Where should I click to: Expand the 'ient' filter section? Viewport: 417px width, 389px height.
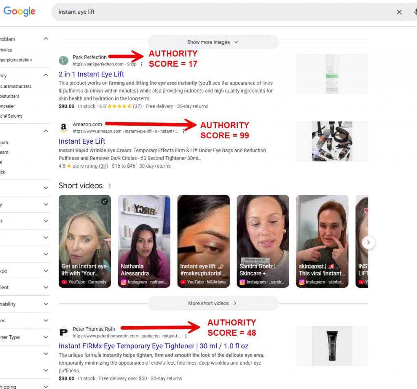click(x=46, y=287)
